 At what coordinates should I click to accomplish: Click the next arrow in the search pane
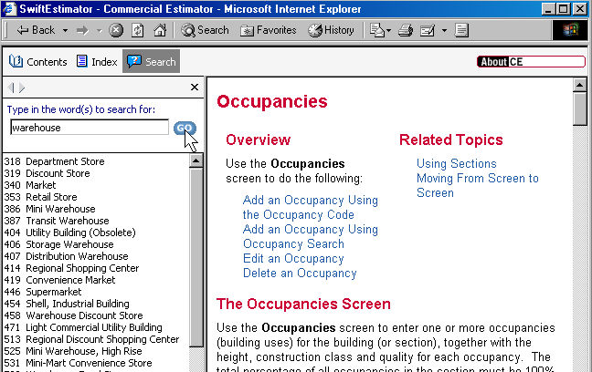click(x=22, y=88)
